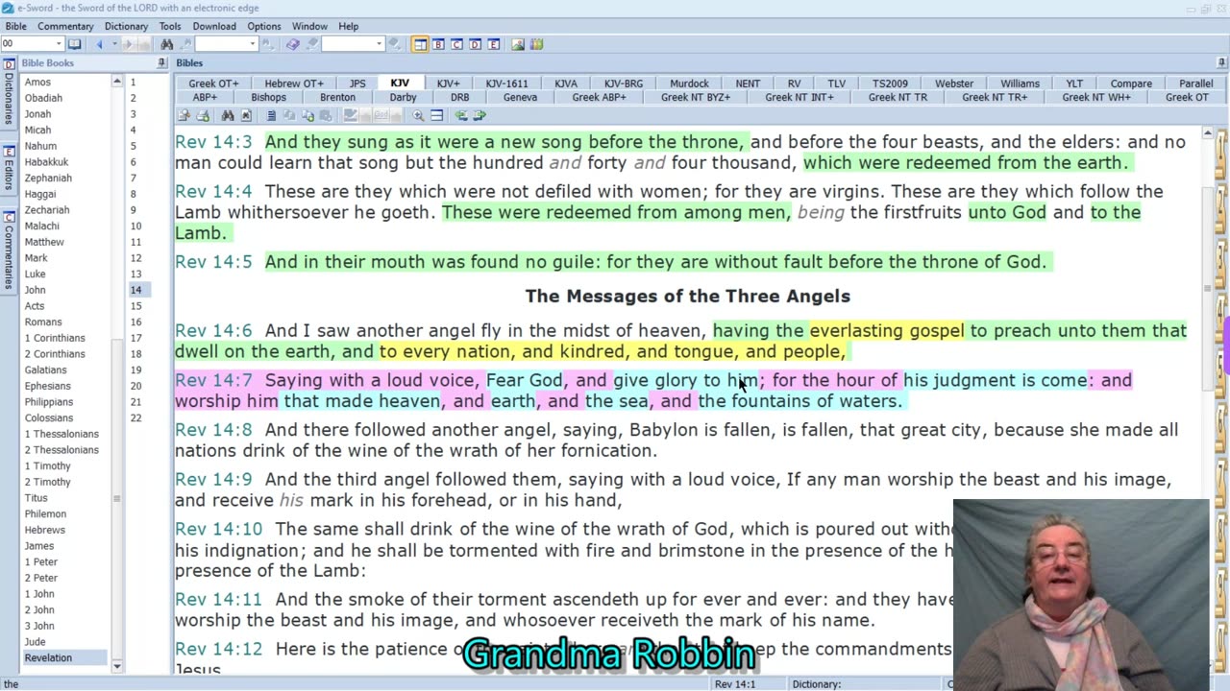Click the yellow-highlighted 'everlasting gospel' text
The height and width of the screenshot is (691, 1230).
coord(886,330)
